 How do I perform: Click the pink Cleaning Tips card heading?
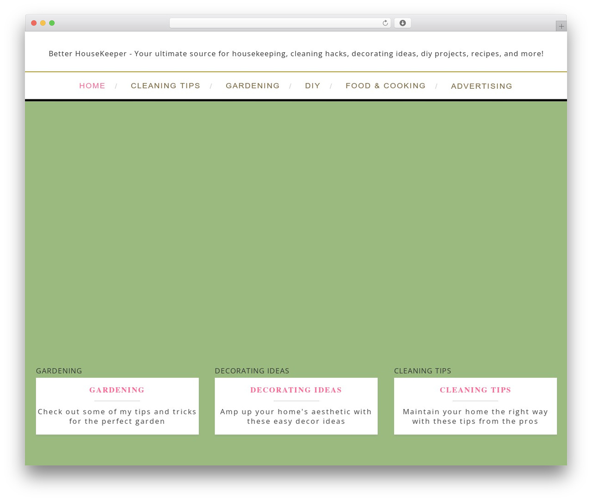pos(475,390)
